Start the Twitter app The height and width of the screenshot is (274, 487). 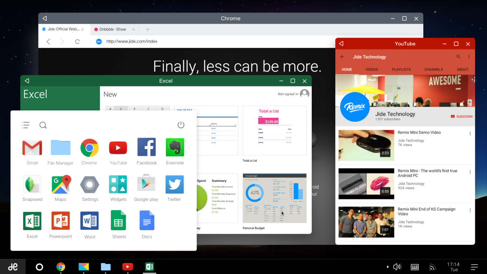pyautogui.click(x=175, y=183)
